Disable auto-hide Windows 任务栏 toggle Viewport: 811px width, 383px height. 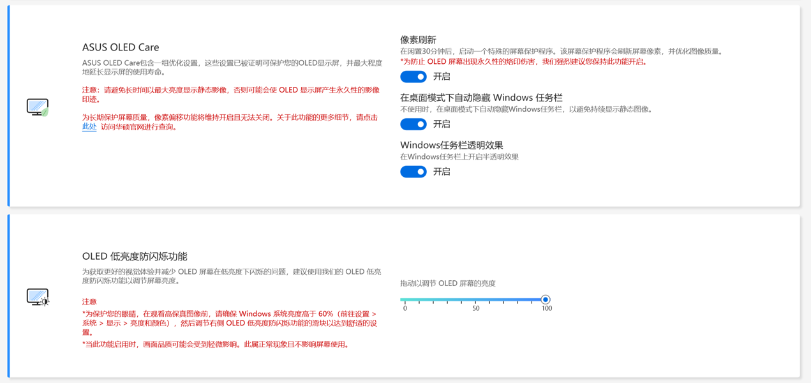(413, 124)
